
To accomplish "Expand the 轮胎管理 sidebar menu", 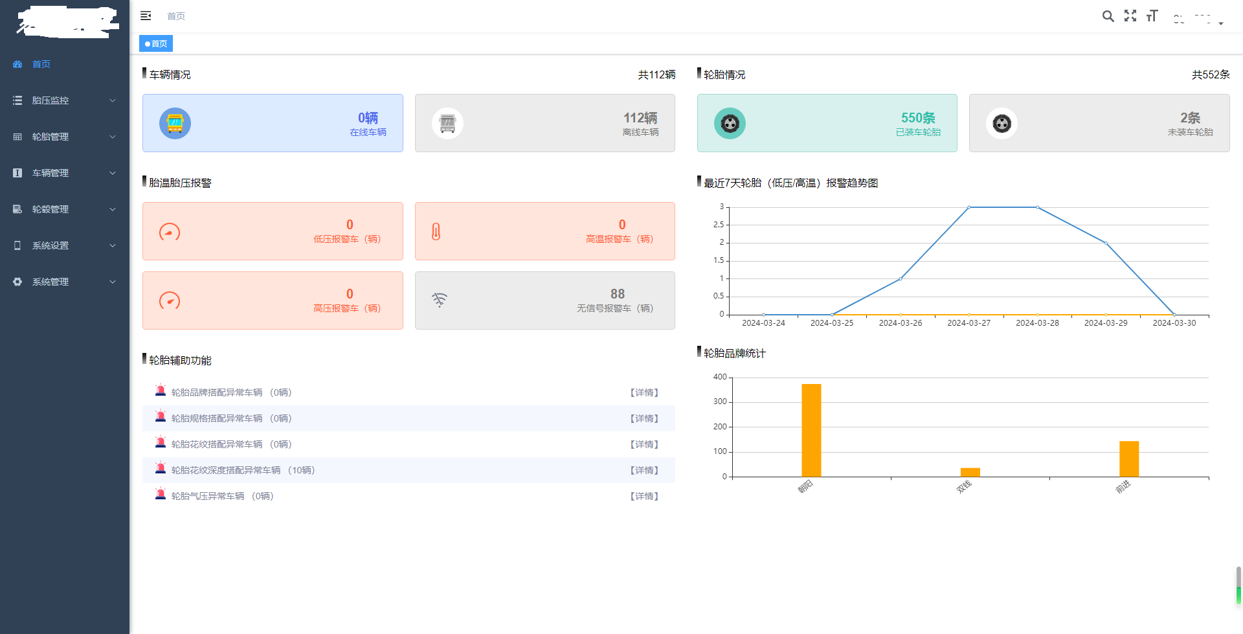I will point(64,137).
